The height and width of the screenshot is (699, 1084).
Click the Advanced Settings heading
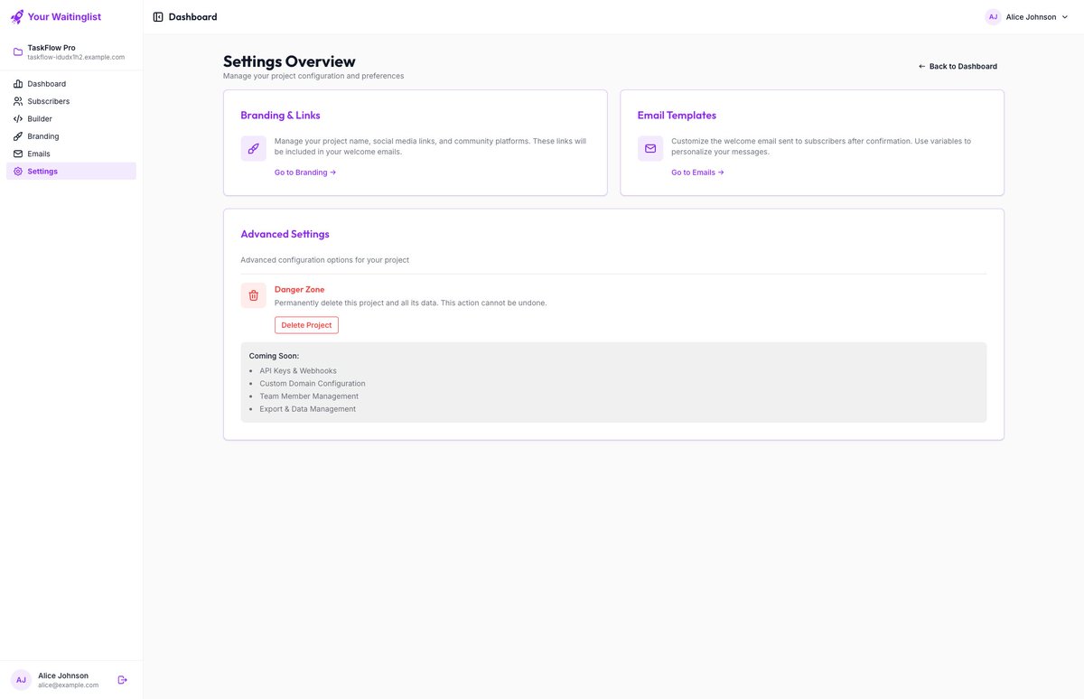click(x=285, y=234)
